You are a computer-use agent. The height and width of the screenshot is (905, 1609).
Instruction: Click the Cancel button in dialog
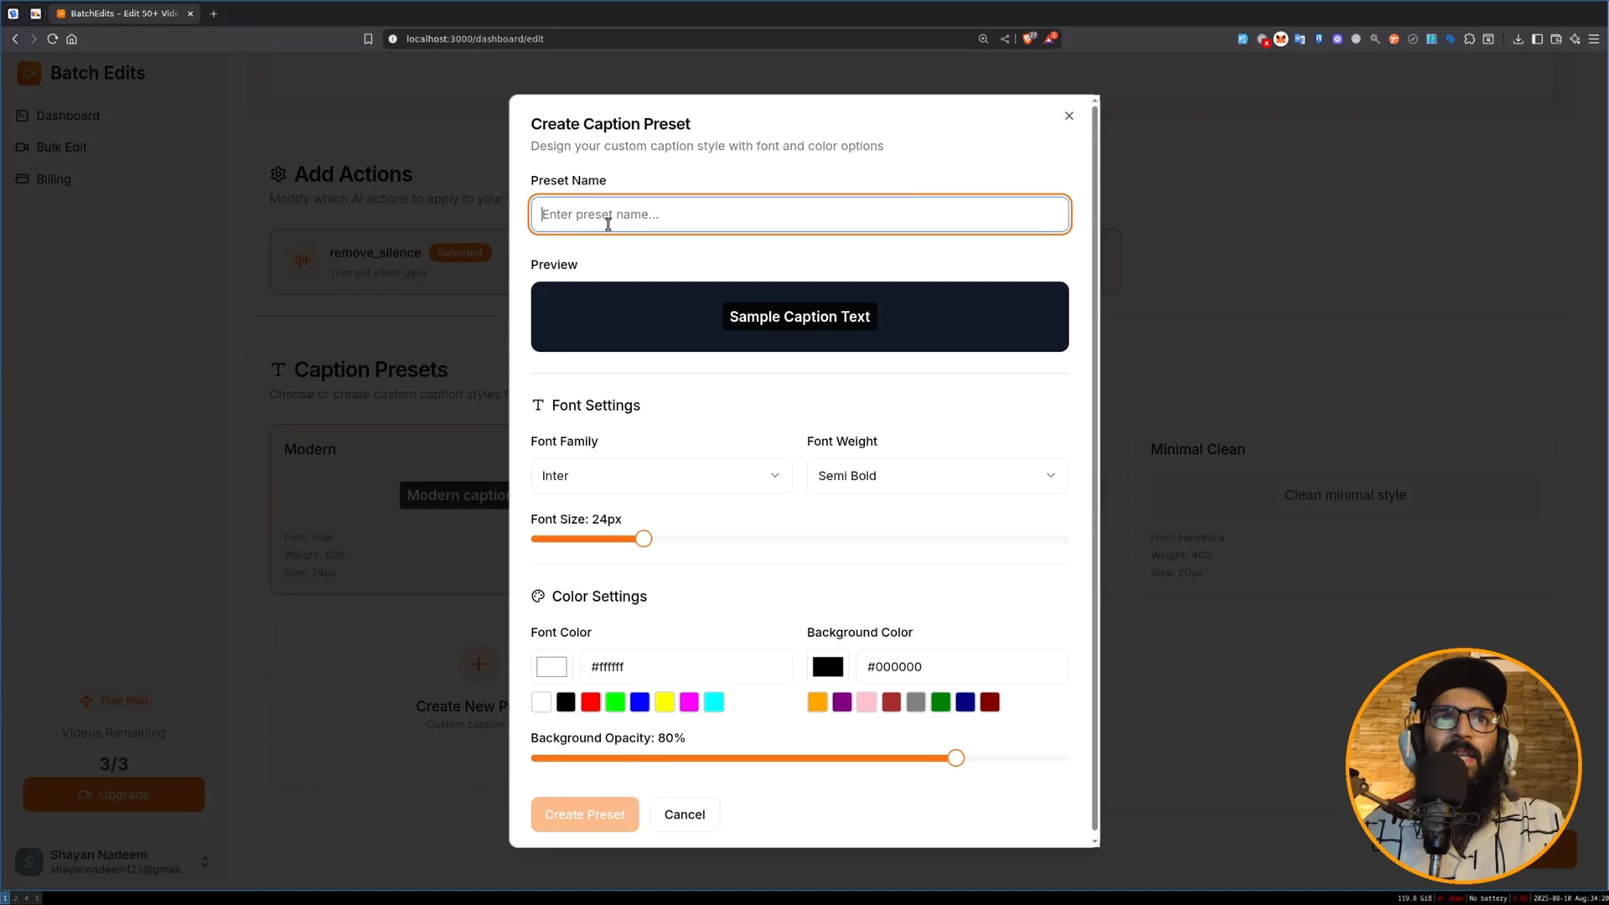[685, 814]
